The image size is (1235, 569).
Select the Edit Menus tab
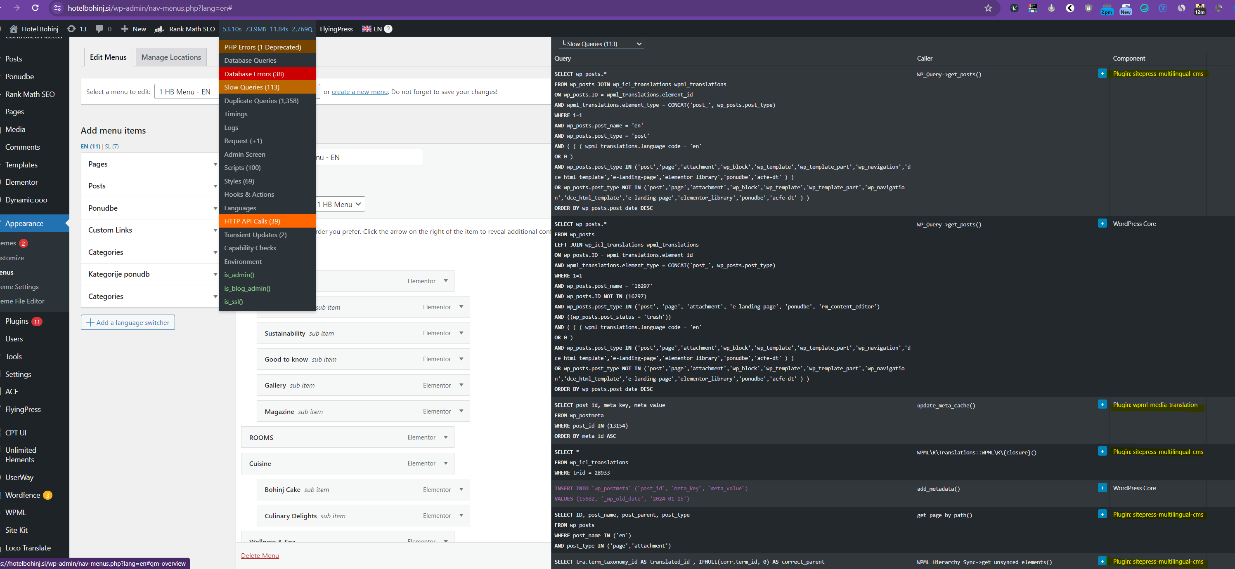(x=108, y=57)
